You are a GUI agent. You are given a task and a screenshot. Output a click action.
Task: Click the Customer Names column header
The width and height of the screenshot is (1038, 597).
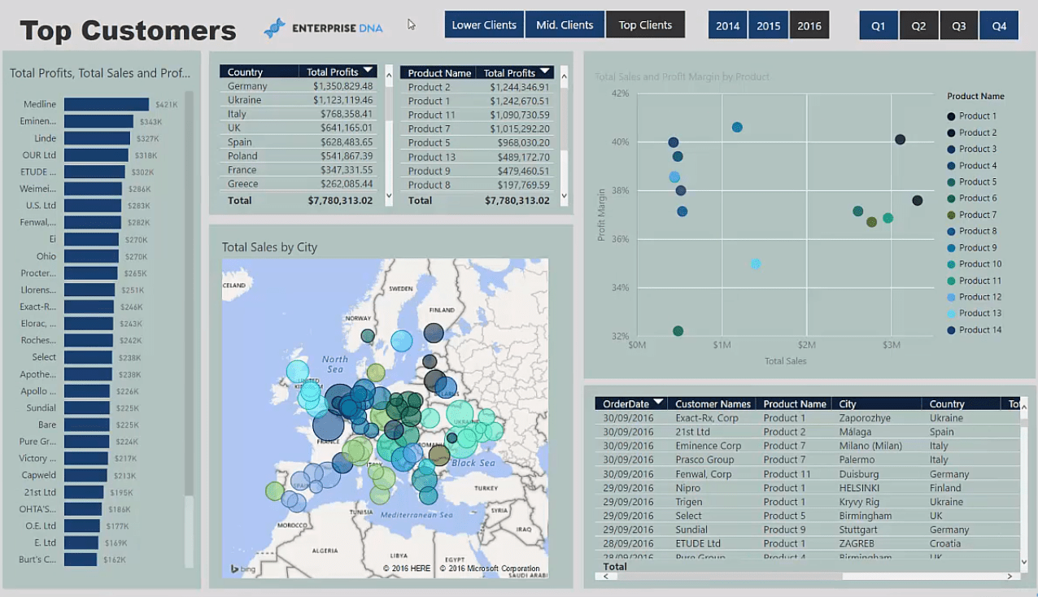[712, 403]
